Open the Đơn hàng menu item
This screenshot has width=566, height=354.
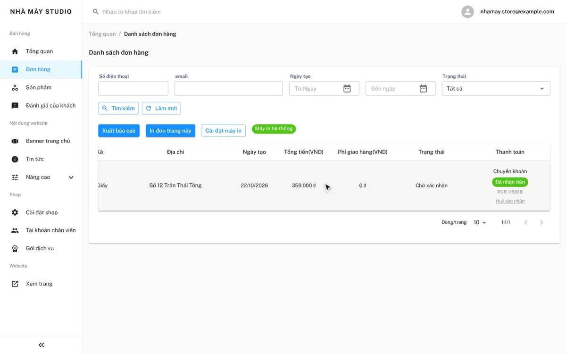pyautogui.click(x=41, y=69)
